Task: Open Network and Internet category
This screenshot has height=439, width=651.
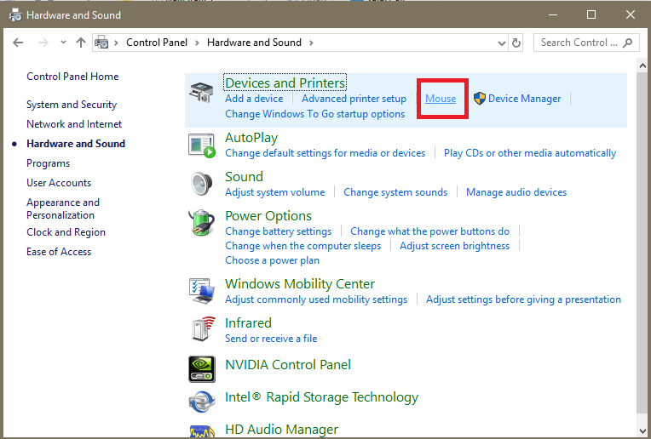Action: (74, 124)
